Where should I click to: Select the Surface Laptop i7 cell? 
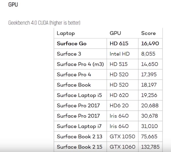click(79, 126)
